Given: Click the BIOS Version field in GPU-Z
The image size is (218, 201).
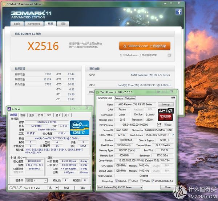Looking at the screenshot, I should click(135, 125).
